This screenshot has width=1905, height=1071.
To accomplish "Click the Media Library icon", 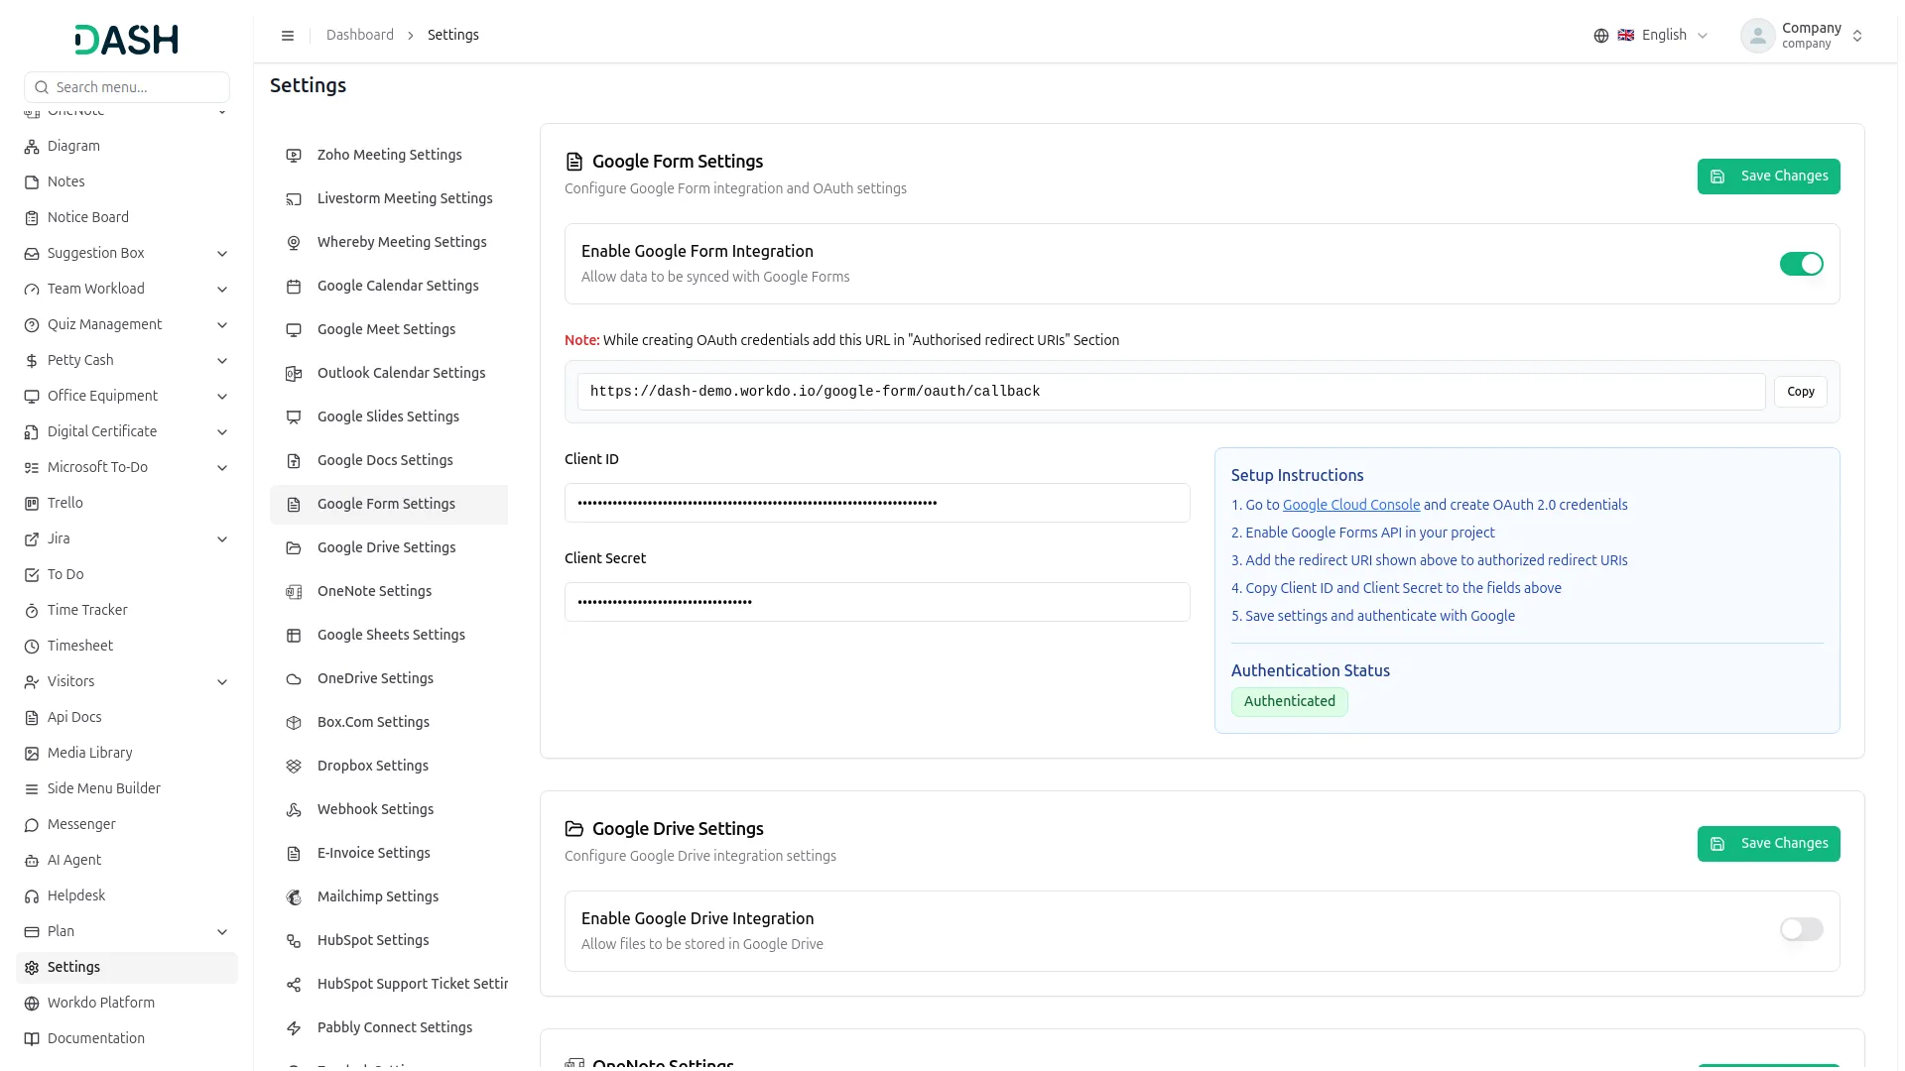I will (32, 754).
